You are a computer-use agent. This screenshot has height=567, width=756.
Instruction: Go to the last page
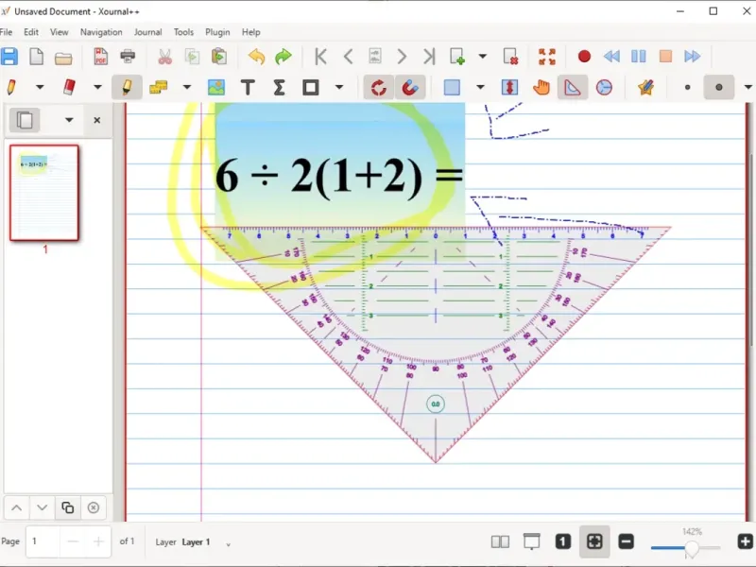[x=429, y=57]
